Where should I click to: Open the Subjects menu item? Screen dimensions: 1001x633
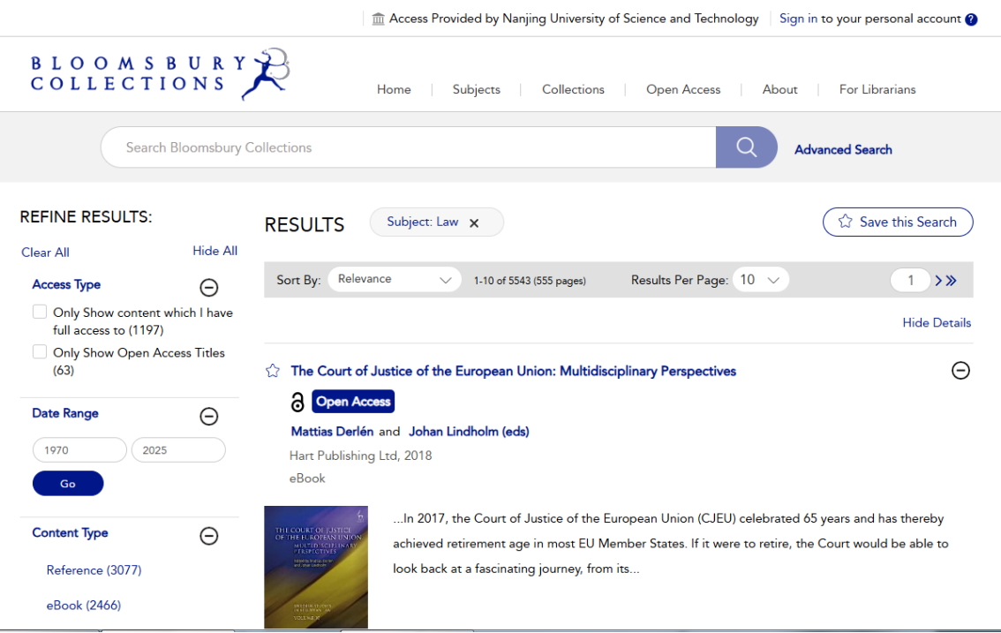[x=477, y=89]
